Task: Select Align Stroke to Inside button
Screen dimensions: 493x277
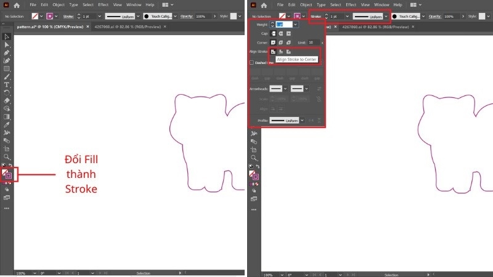Action: tap(281, 52)
